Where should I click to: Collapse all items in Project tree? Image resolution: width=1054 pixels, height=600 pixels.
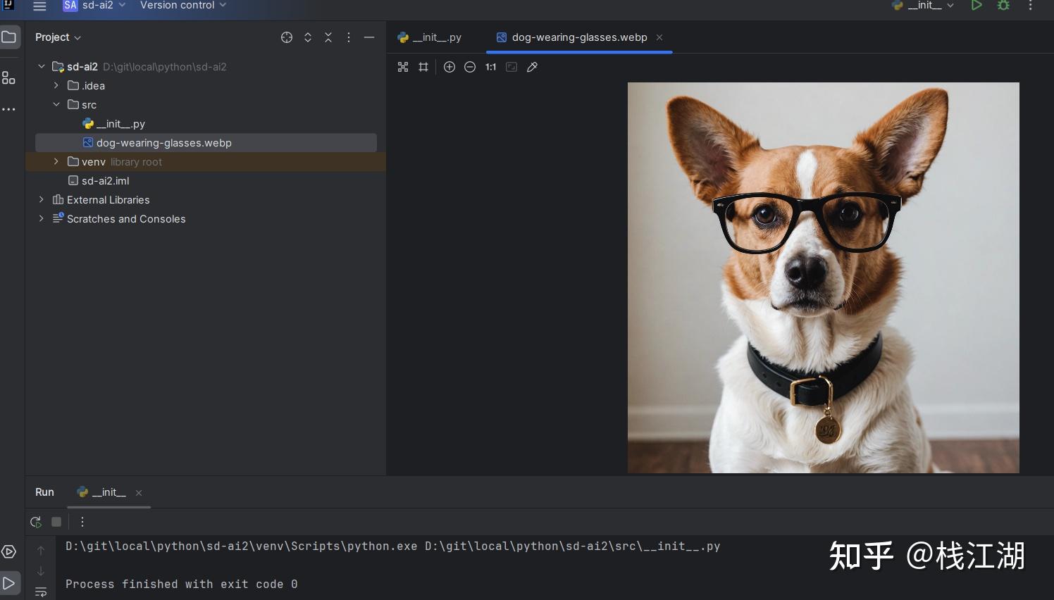coord(328,37)
